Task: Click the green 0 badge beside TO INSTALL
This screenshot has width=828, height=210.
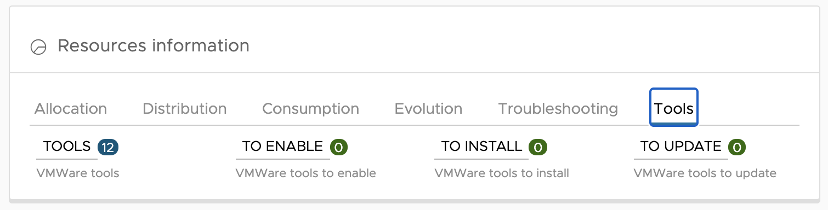Action: pyautogui.click(x=538, y=147)
